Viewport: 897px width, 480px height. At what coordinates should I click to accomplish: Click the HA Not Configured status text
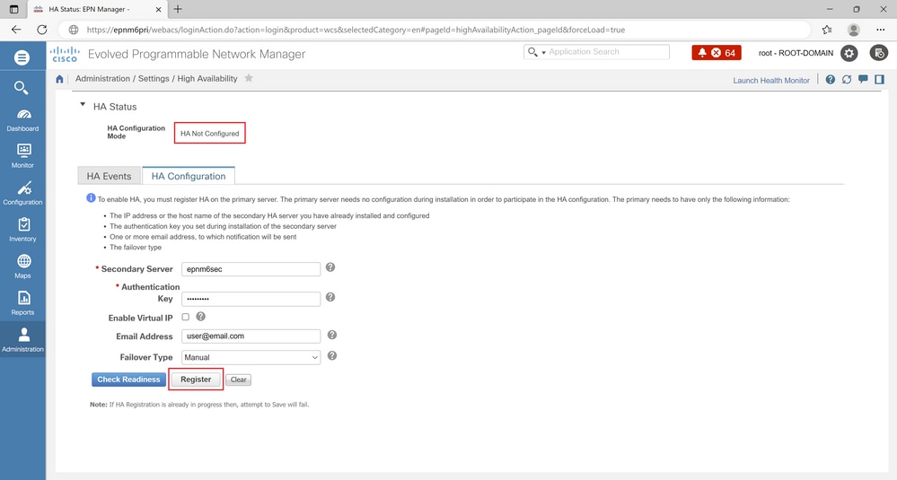pyautogui.click(x=210, y=133)
